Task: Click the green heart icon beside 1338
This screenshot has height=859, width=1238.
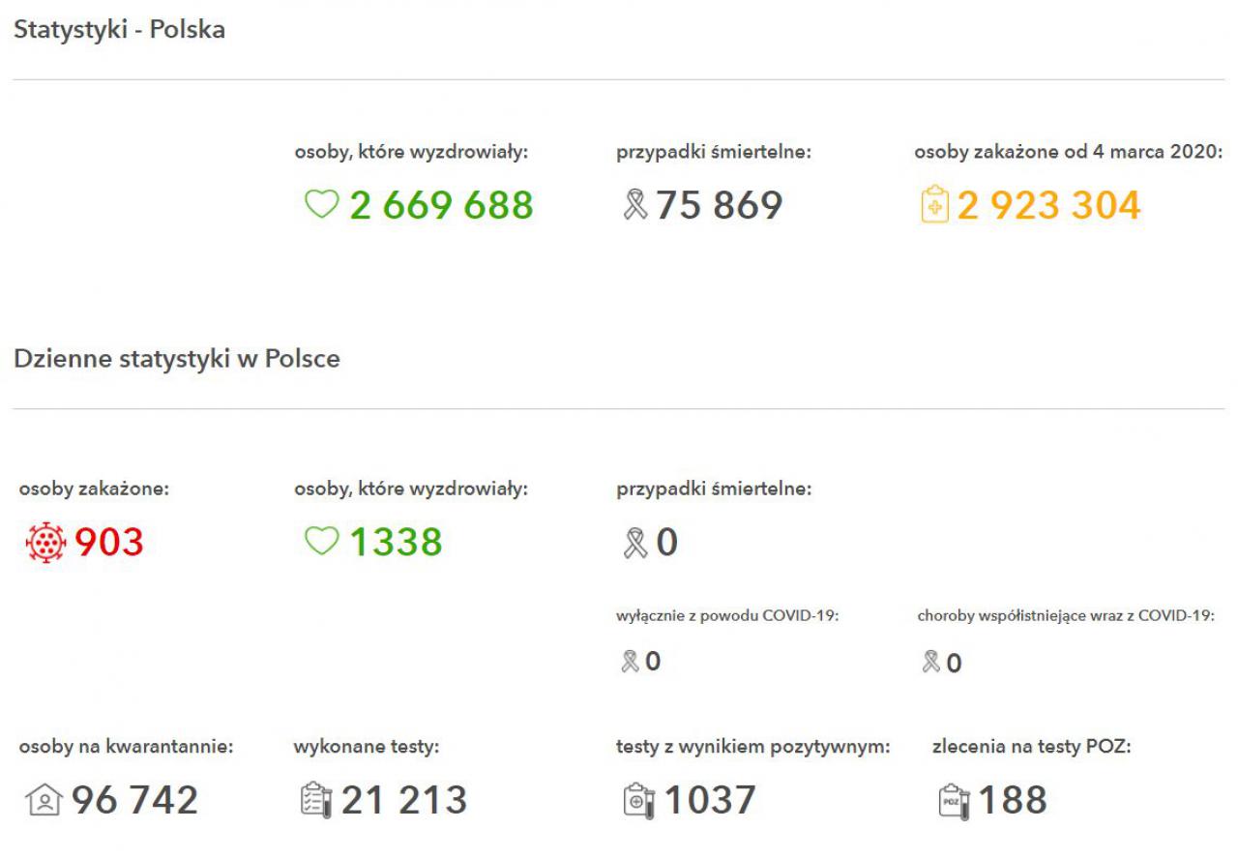Action: tap(322, 542)
